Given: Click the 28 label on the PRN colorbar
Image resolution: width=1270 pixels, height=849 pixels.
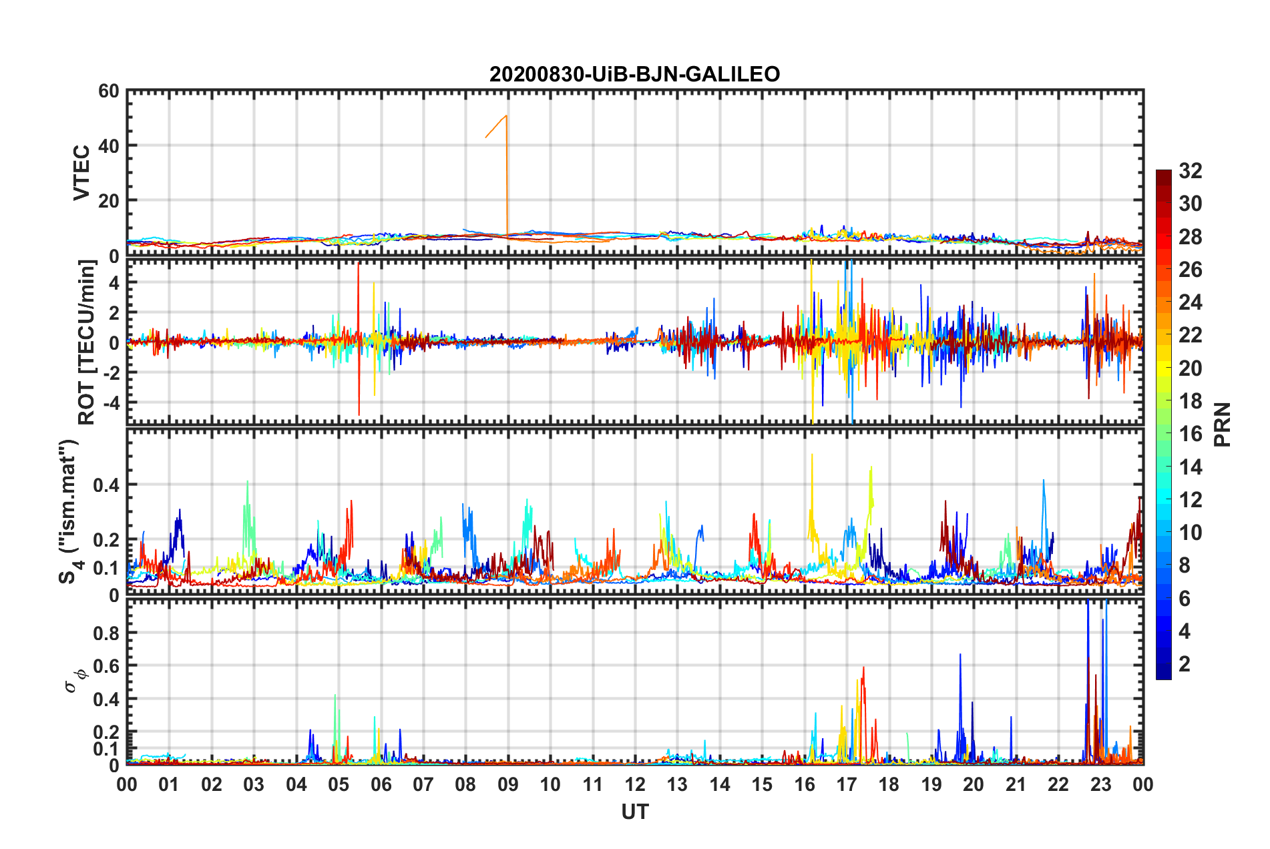Looking at the screenshot, I should [1191, 237].
